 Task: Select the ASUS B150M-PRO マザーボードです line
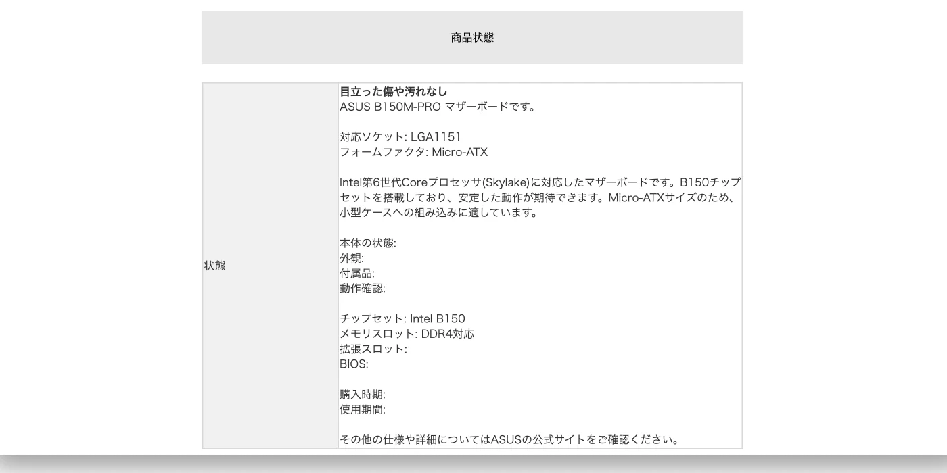pyautogui.click(x=437, y=107)
